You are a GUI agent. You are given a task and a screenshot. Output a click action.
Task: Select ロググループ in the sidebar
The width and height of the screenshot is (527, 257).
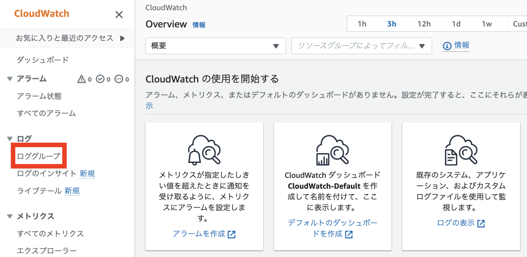[x=38, y=156]
